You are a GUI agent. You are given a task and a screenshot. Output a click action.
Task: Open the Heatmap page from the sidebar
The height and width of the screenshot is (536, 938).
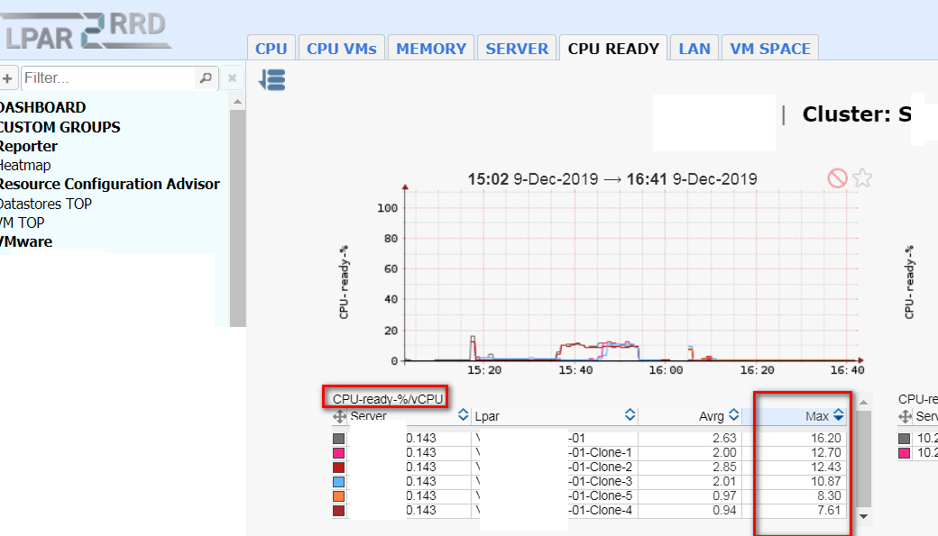(22, 165)
